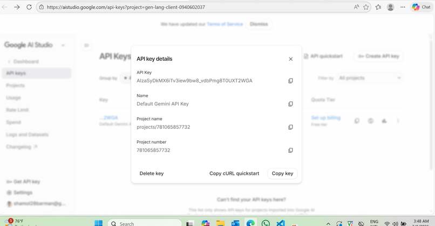Select the text projects/781065857732
Viewport: 435px width, 226px height.
point(164,127)
